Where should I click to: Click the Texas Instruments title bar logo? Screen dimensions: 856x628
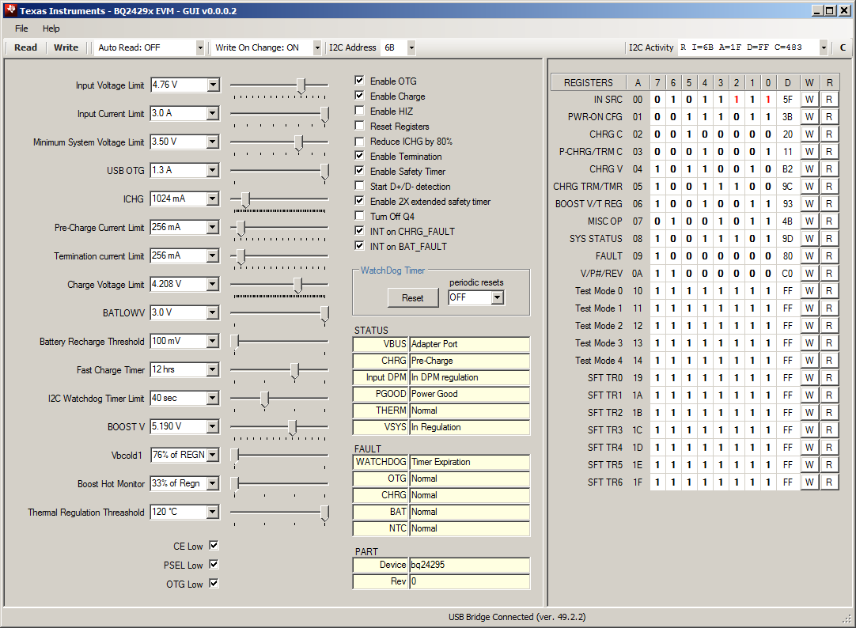point(10,10)
